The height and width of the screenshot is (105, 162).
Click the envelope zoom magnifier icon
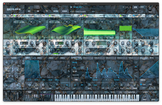point(69,71)
